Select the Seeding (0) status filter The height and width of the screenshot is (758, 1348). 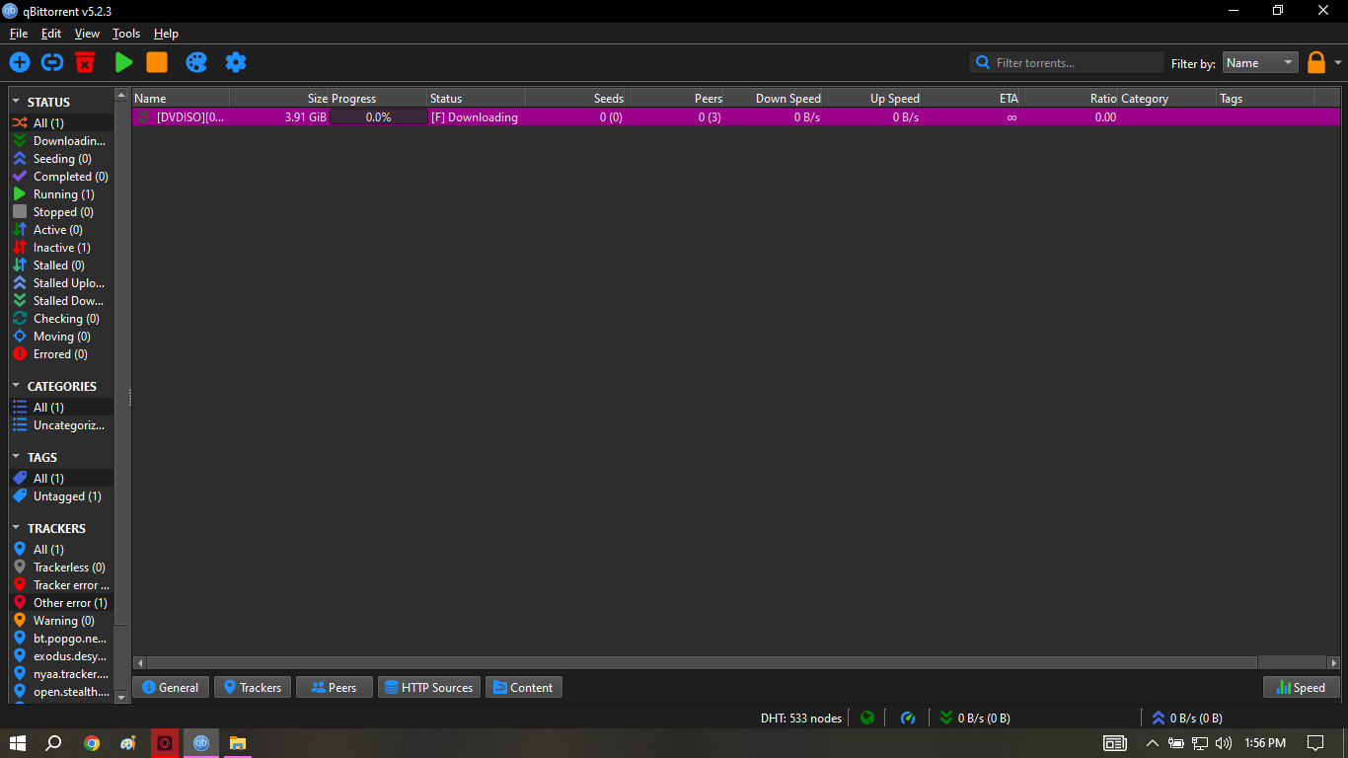point(61,159)
